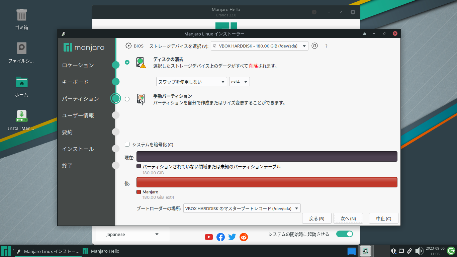Open YouTube link in Manjaro Hello

pos(209,237)
